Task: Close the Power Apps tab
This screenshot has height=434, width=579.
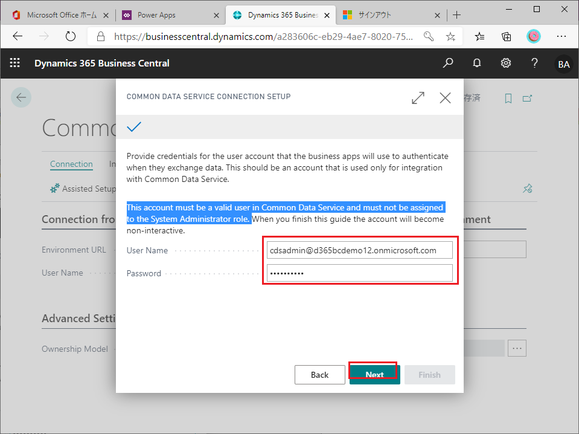Action: click(216, 15)
